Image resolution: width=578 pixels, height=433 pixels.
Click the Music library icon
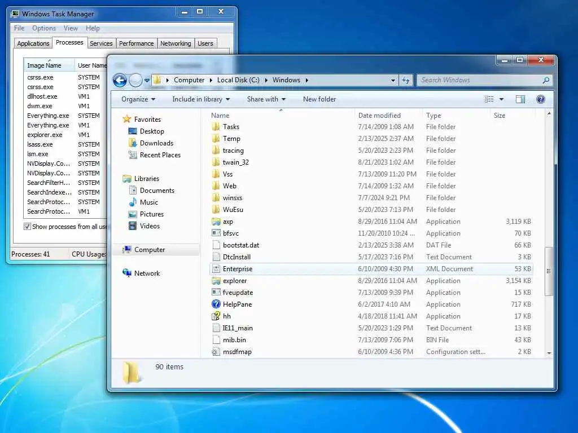click(x=133, y=202)
